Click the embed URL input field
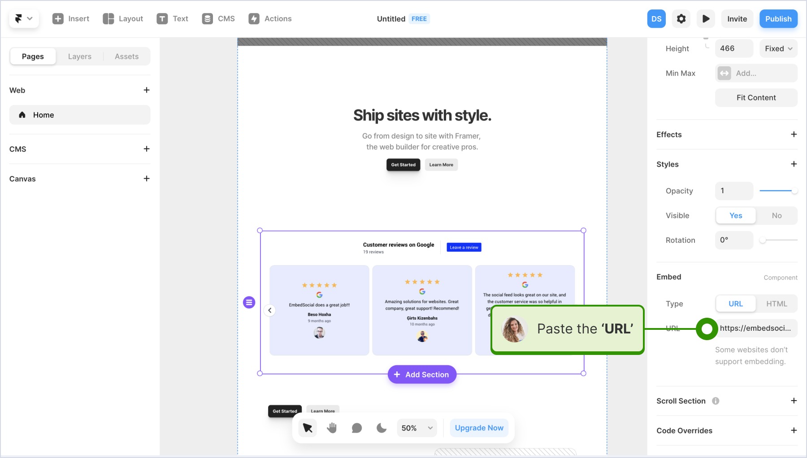This screenshot has width=807, height=458. click(756, 328)
